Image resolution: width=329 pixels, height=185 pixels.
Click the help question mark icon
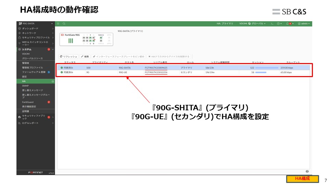[x=279, y=24]
